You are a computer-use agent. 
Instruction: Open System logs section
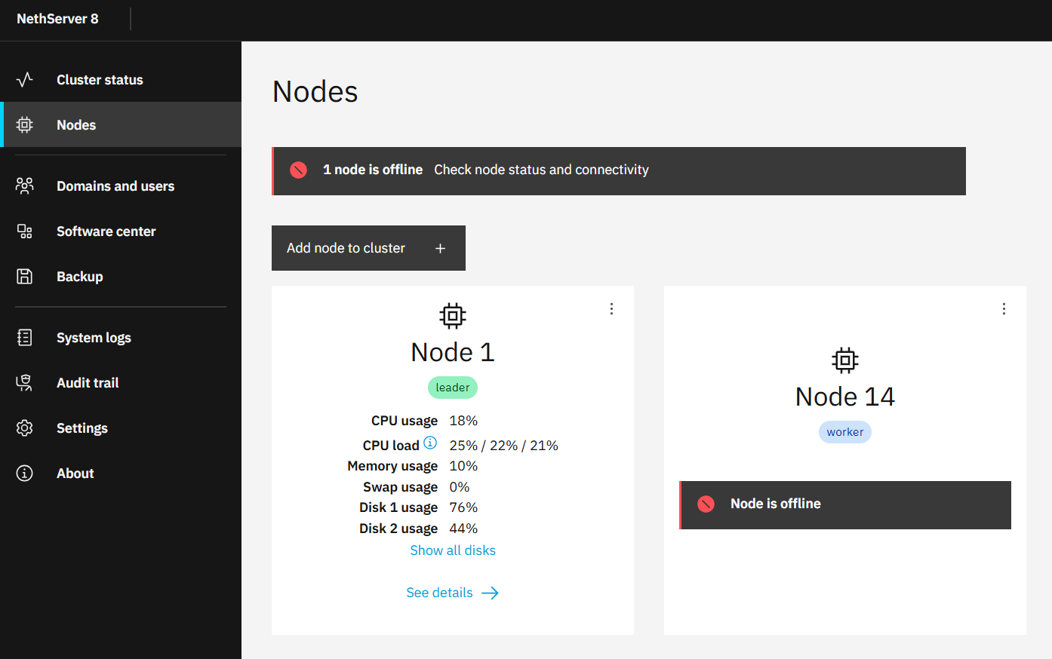coord(121,338)
